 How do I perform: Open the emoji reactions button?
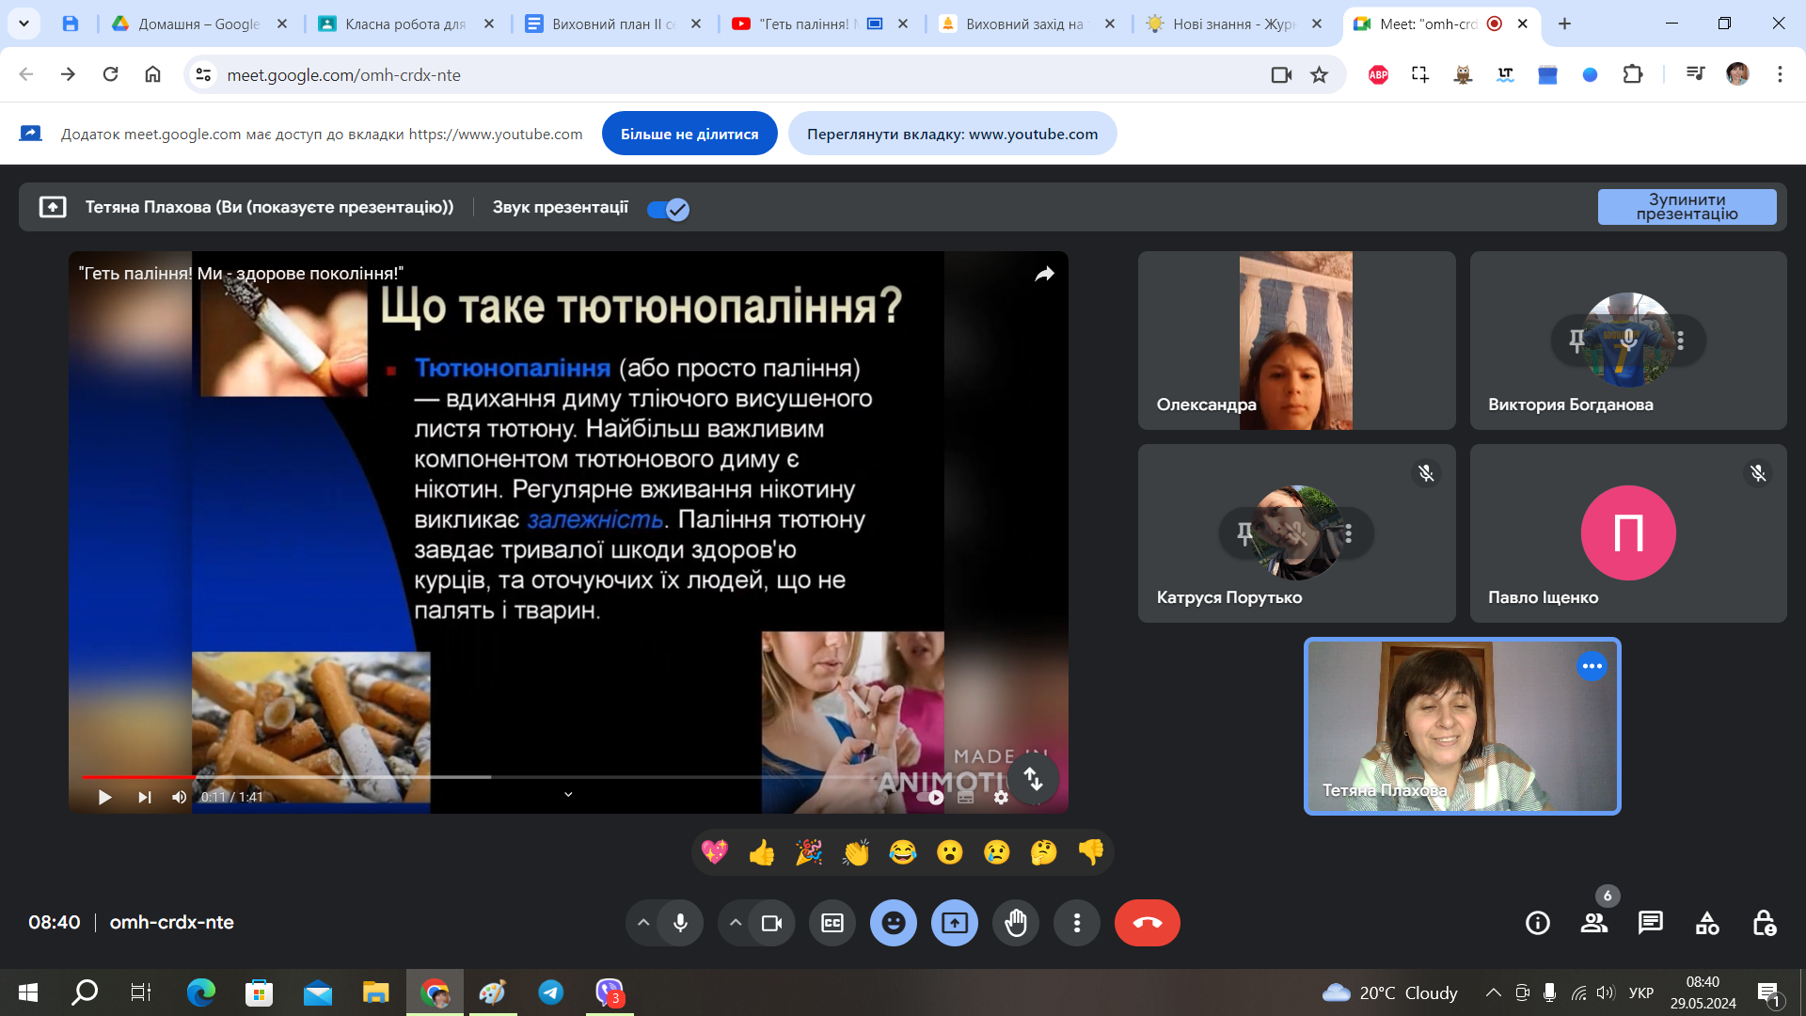pyautogui.click(x=894, y=923)
